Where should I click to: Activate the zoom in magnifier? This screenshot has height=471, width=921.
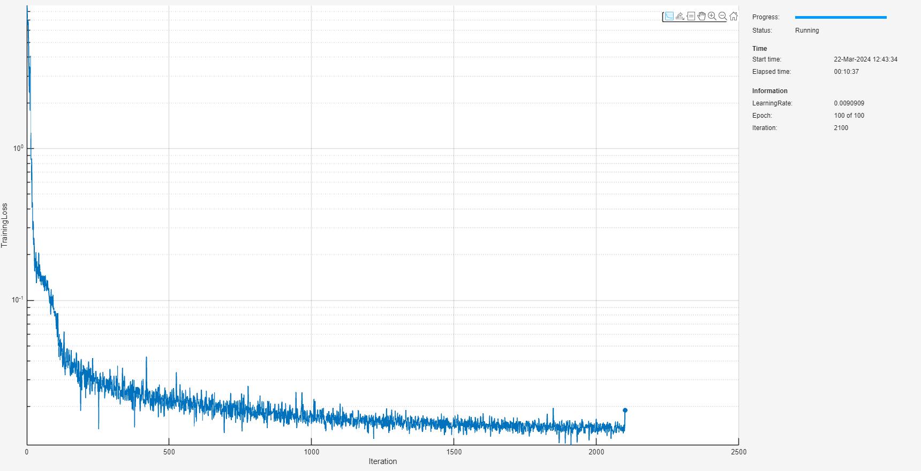click(712, 16)
